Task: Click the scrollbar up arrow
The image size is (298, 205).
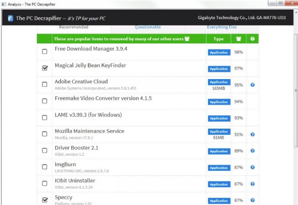Action: pyautogui.click(x=296, y=12)
